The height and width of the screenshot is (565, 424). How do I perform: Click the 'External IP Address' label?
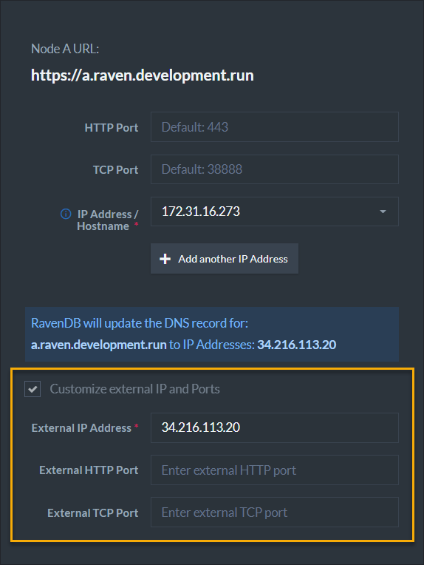pyautogui.click(x=81, y=428)
